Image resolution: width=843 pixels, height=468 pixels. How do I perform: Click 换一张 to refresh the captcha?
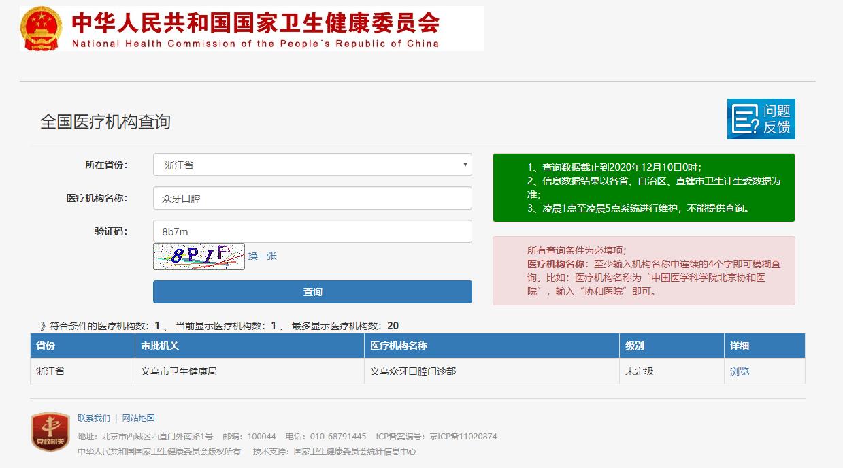click(x=263, y=256)
